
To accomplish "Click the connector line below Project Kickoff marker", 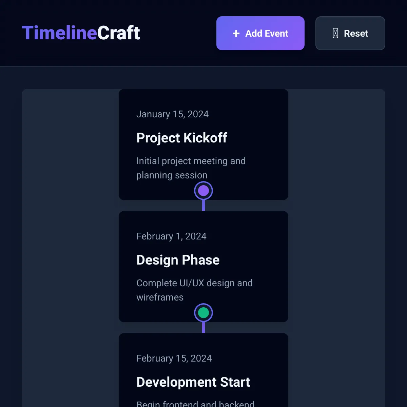I will [203, 206].
